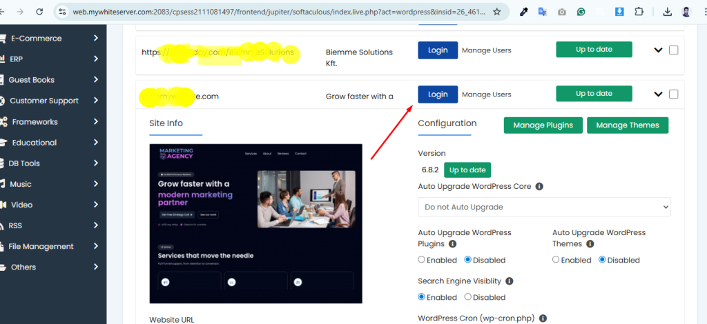The image size is (707, 324).
Task: Click the Marketing Agency site preview thumbnail
Action: (255, 223)
